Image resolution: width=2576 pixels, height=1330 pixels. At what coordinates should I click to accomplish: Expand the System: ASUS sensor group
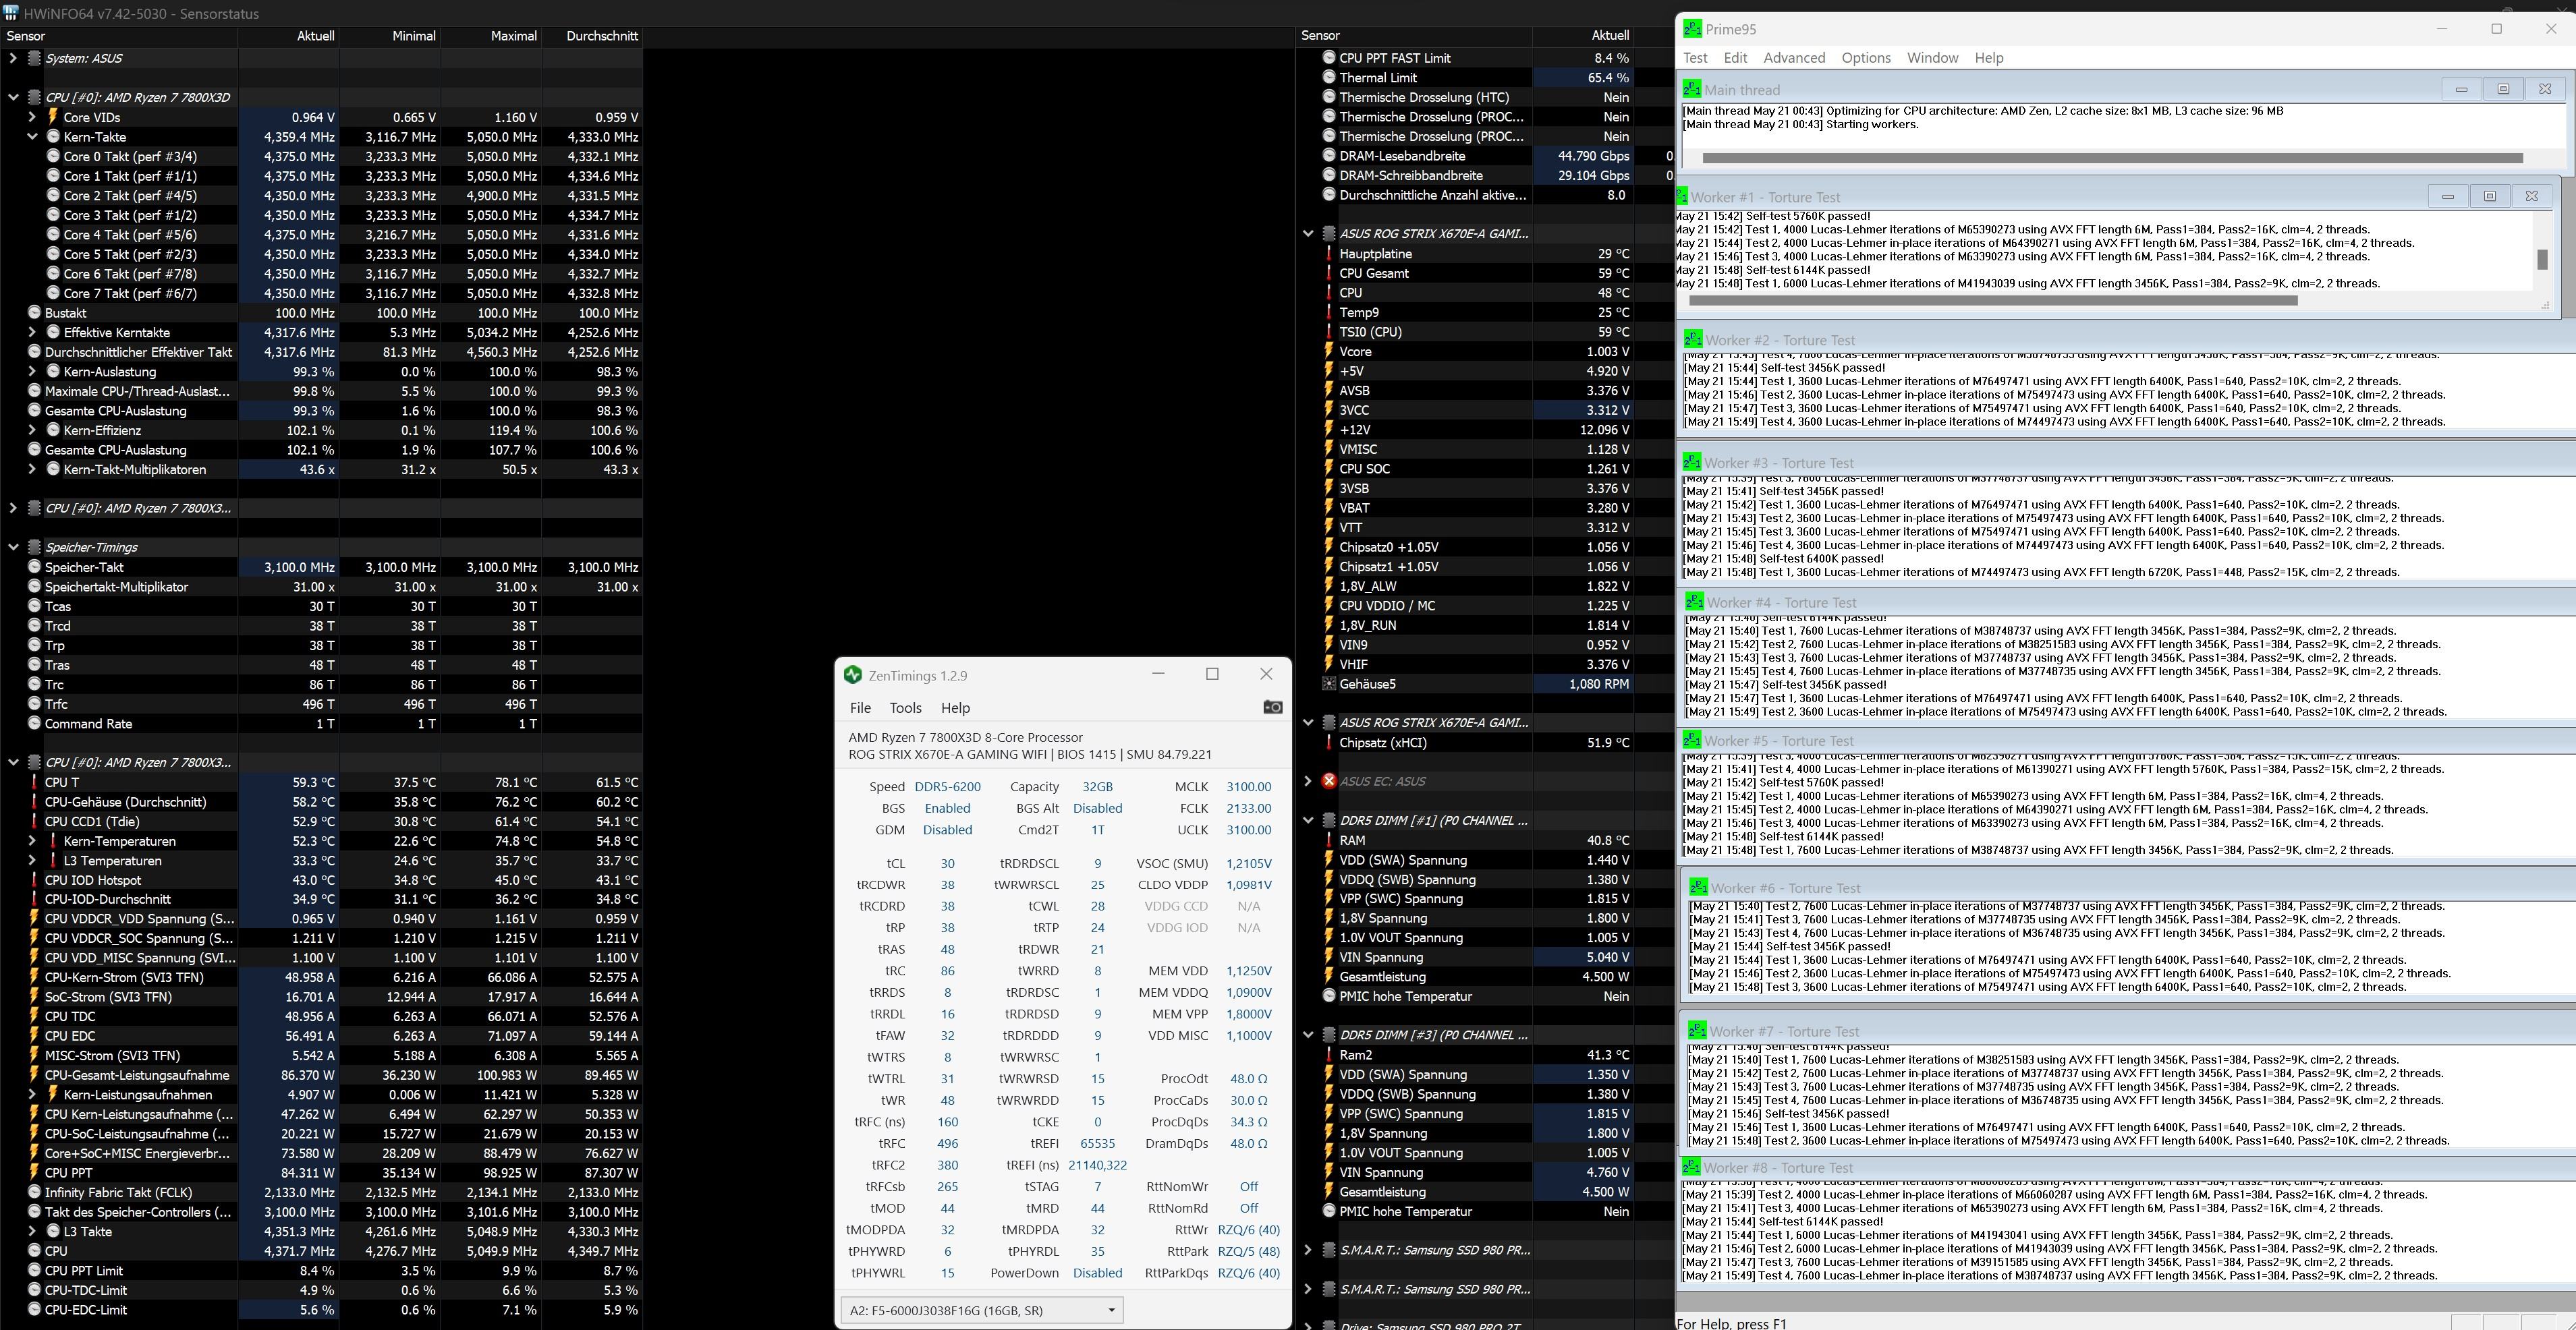point(13,58)
